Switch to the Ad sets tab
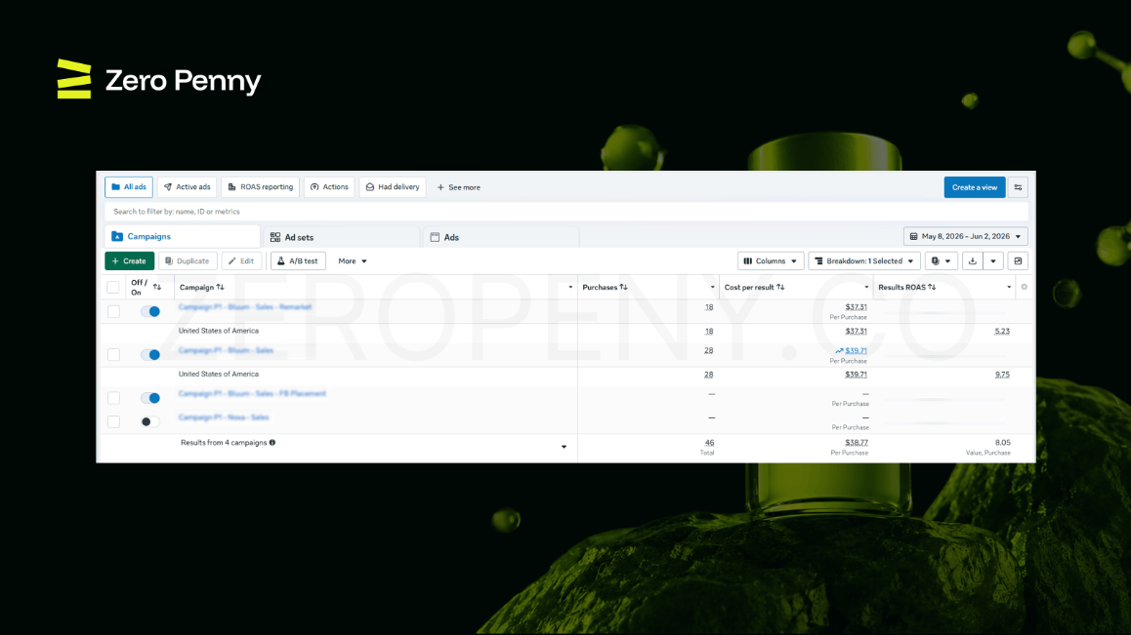This screenshot has height=635, width=1131. tap(342, 237)
